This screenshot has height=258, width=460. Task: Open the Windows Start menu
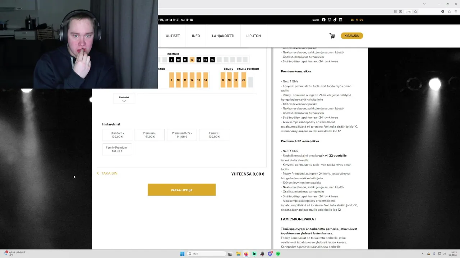coord(182,254)
